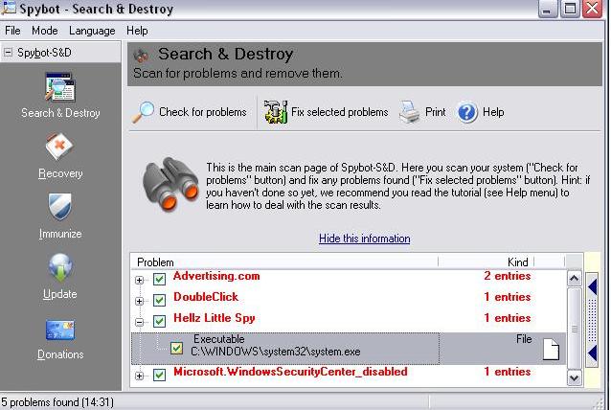Open the Search & Destroy sidebar icon
The height and width of the screenshot is (410, 611).
click(60, 87)
